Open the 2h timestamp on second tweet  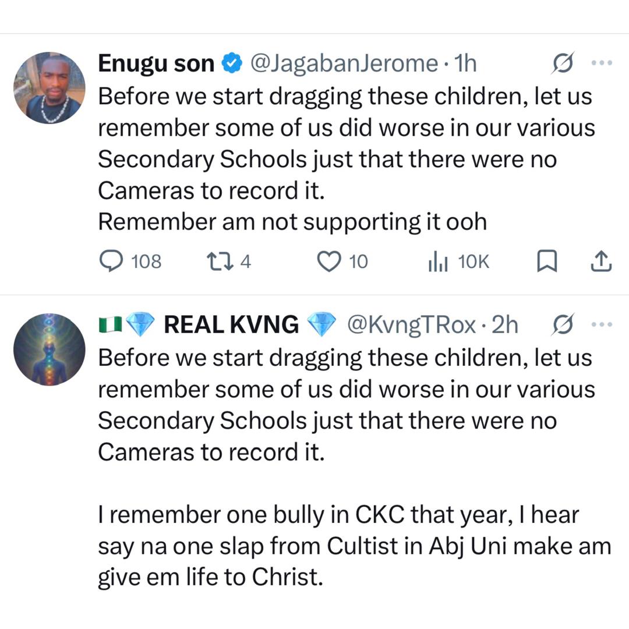pos(505,324)
